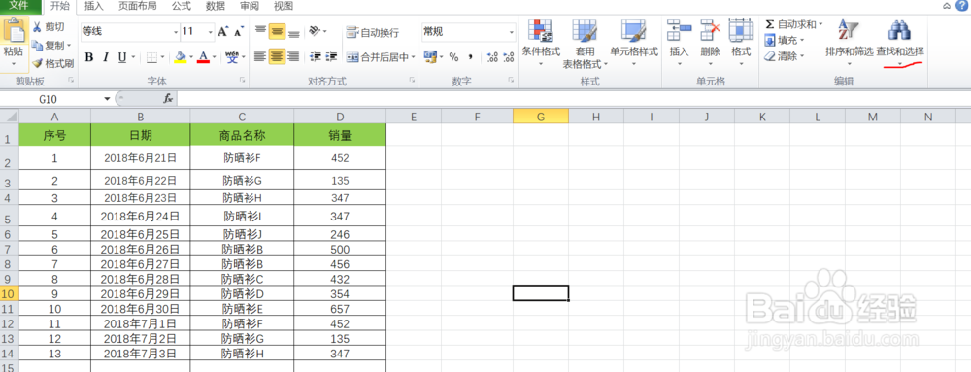Screen dimensions: 971x372
Task: Align text to top of cell
Action: 260,31
